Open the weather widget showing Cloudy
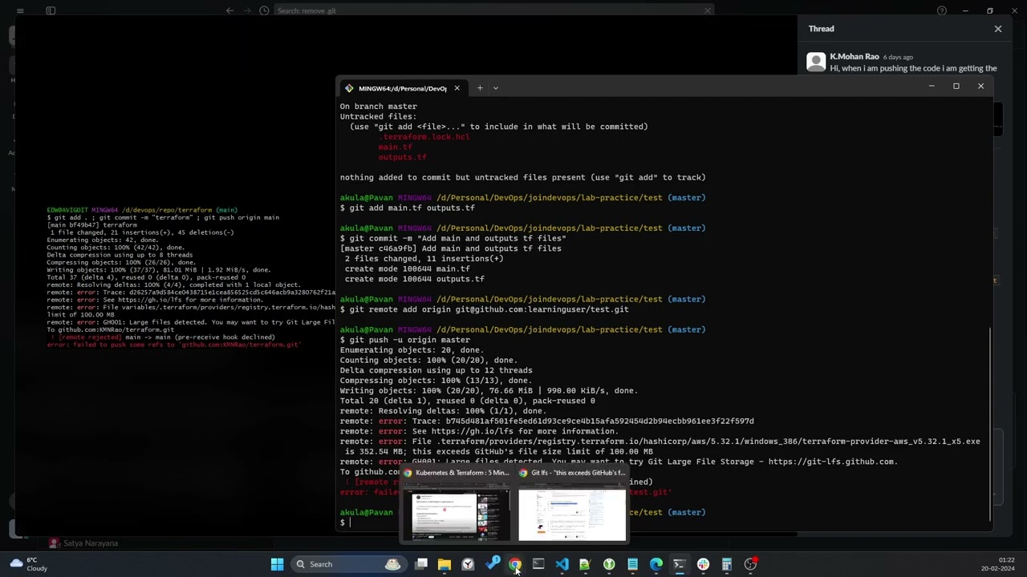Image resolution: width=1027 pixels, height=577 pixels. (28, 564)
